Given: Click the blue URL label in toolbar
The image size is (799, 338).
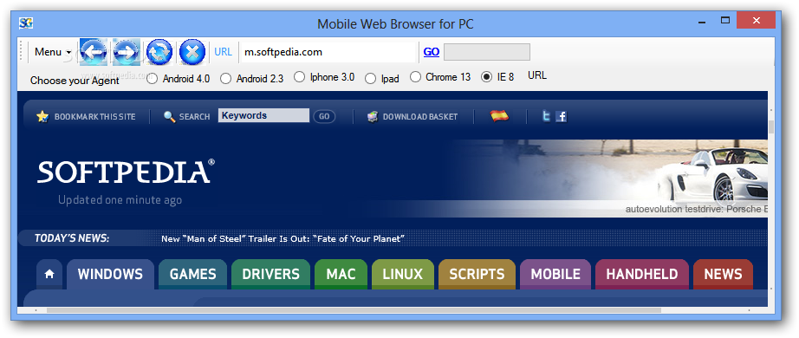Looking at the screenshot, I should point(224,52).
